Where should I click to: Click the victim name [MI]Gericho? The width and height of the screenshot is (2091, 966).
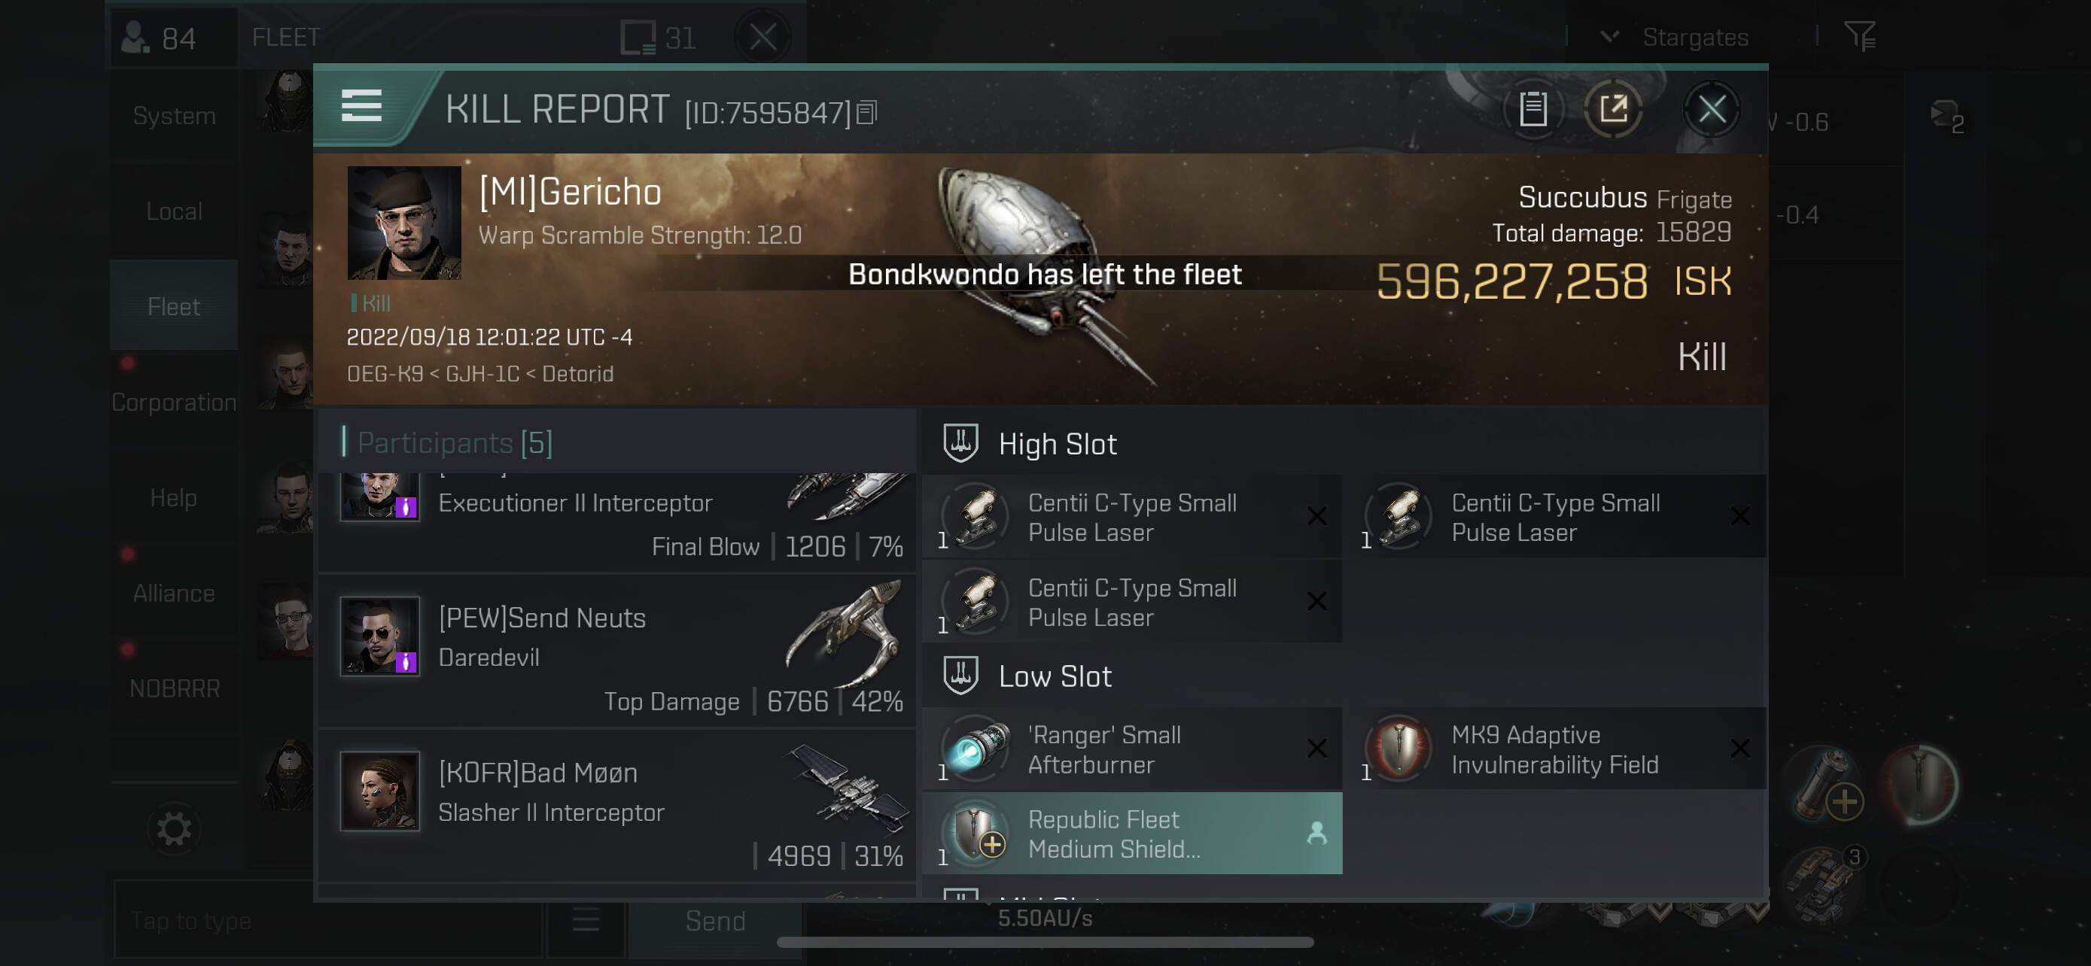[570, 193]
